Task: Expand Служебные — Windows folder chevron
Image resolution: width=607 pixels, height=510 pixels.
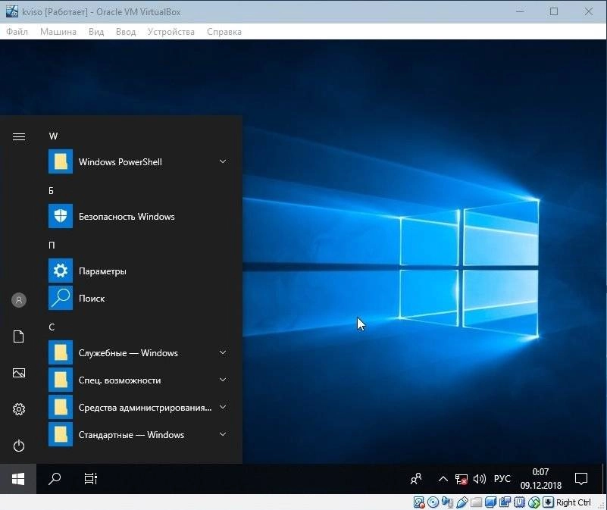Action: [x=223, y=353]
